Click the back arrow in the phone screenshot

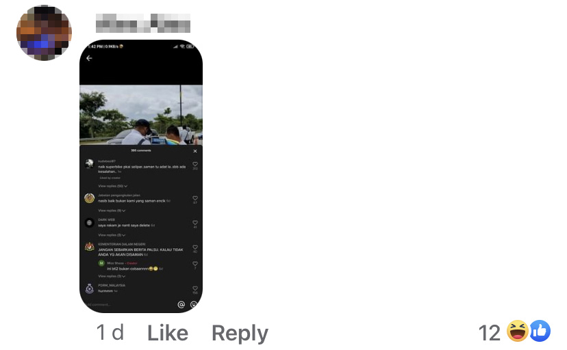(89, 58)
